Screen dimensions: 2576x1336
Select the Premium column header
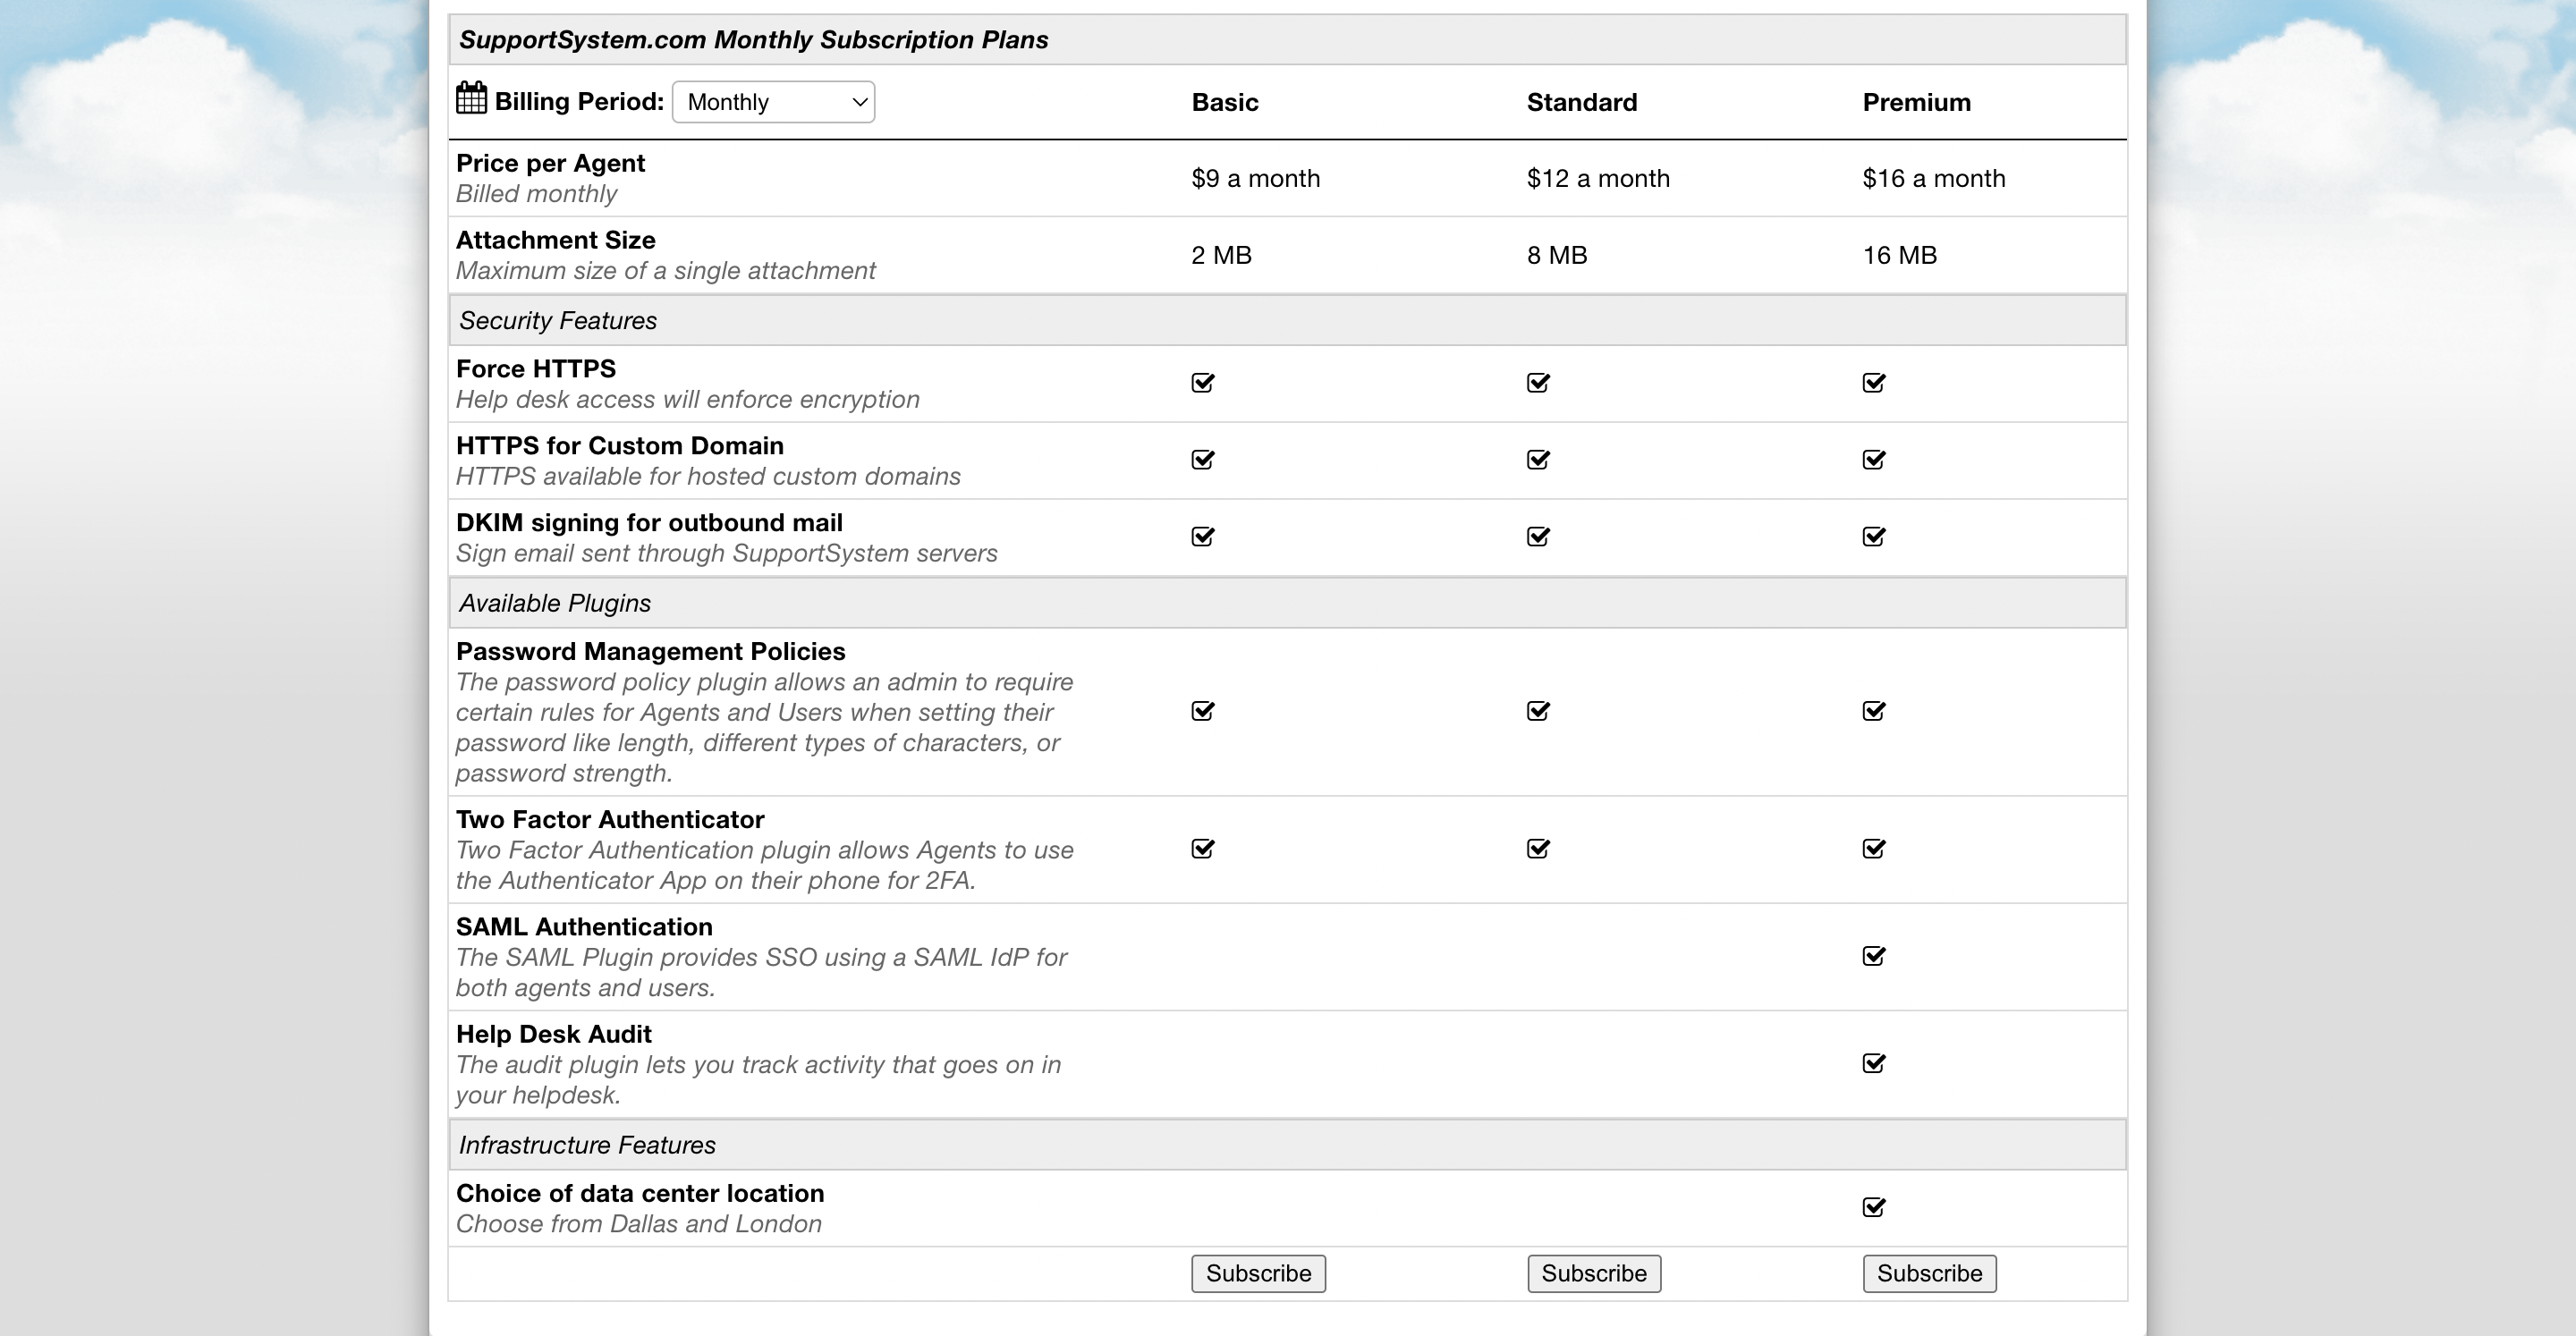(1916, 101)
